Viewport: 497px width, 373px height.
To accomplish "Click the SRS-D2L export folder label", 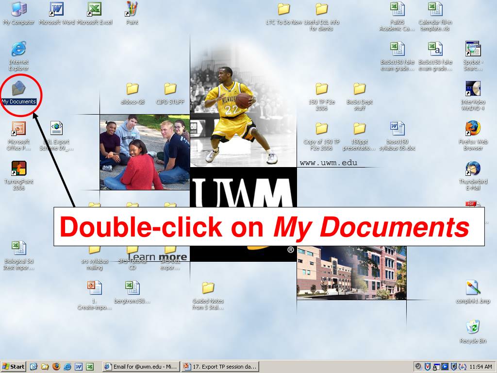I will (x=170, y=264).
